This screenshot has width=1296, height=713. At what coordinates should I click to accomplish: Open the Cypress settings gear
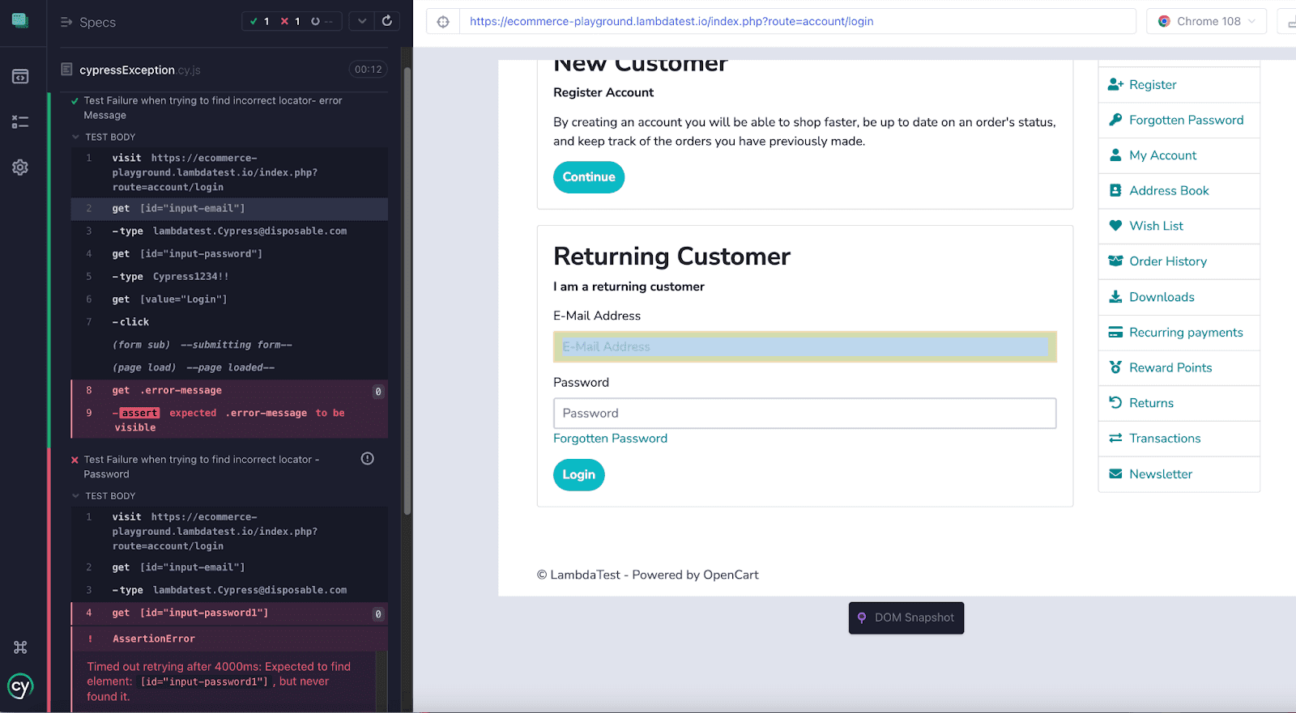click(x=20, y=168)
